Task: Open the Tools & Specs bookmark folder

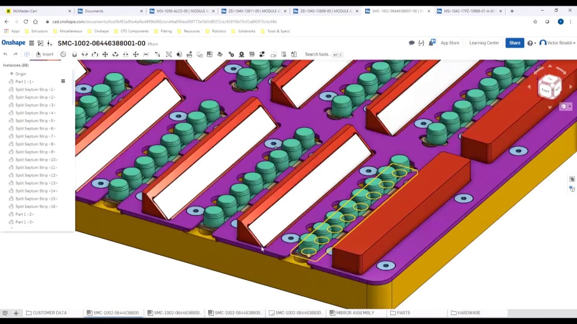Action: click(275, 31)
